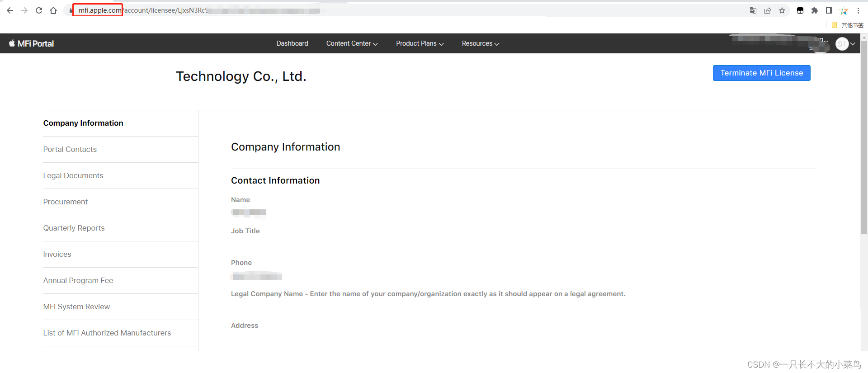Go forward in browser history
This screenshot has height=373, width=868.
pos(24,10)
